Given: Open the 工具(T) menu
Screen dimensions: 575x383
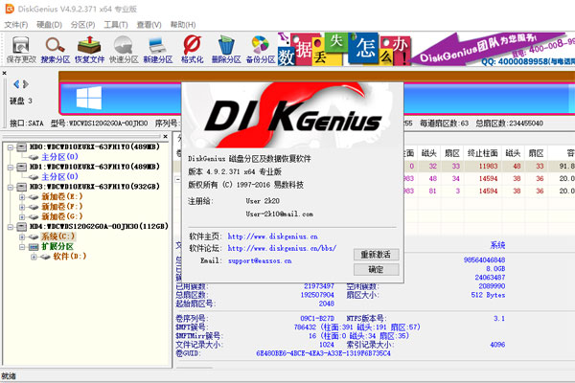Looking at the screenshot, I should pyautogui.click(x=115, y=24).
